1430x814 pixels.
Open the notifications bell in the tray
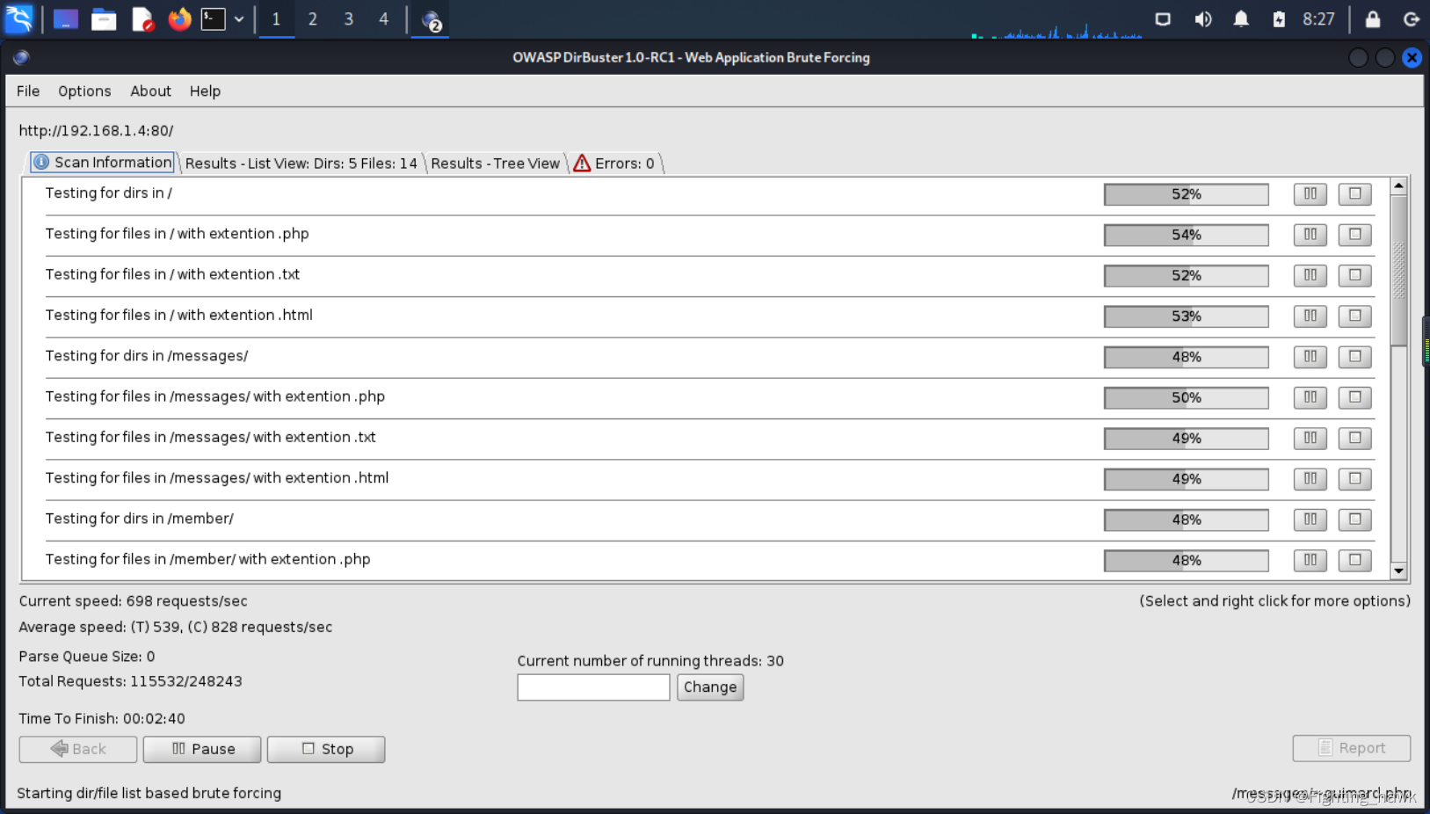point(1241,19)
